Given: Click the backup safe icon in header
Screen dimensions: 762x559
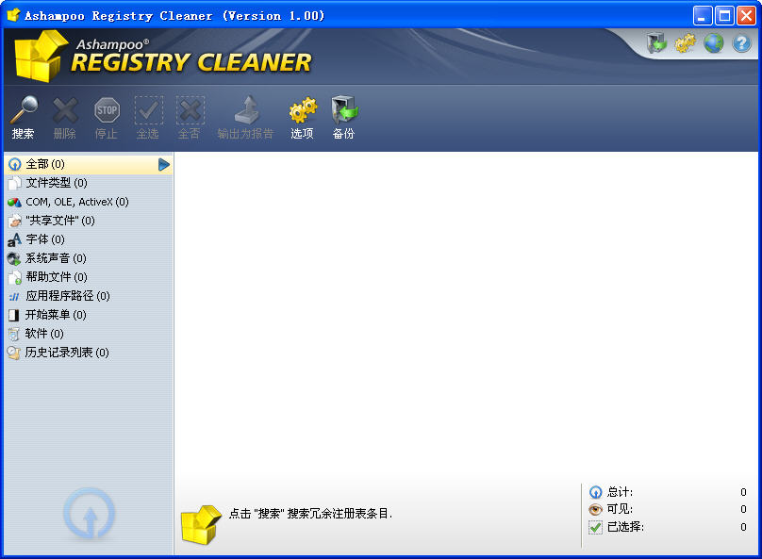Looking at the screenshot, I should (x=657, y=43).
